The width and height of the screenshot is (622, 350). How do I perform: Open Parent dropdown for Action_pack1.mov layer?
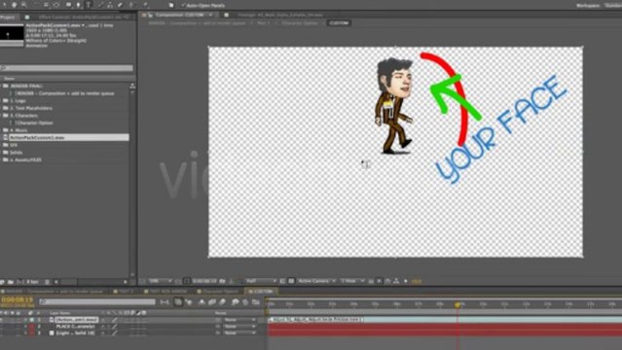(x=239, y=320)
